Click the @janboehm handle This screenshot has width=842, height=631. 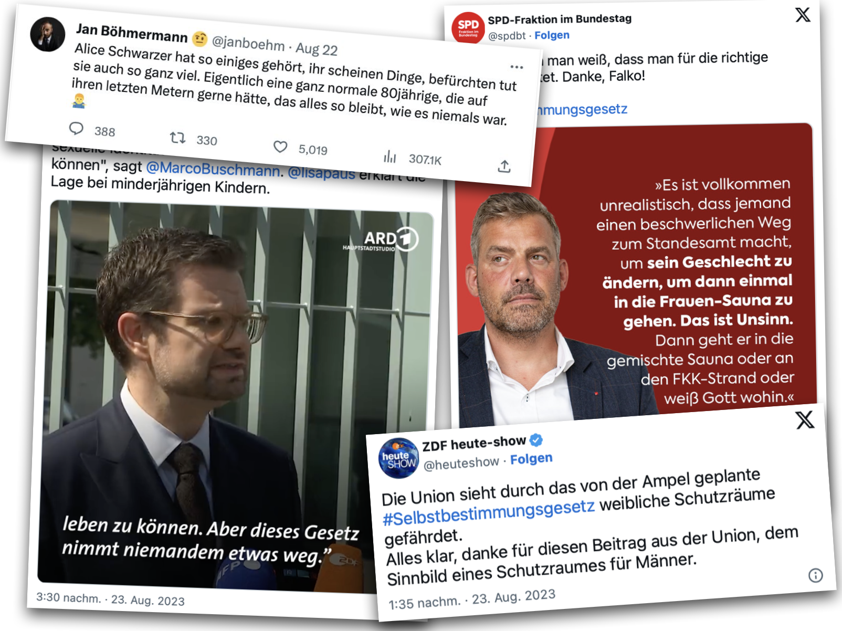248,42
